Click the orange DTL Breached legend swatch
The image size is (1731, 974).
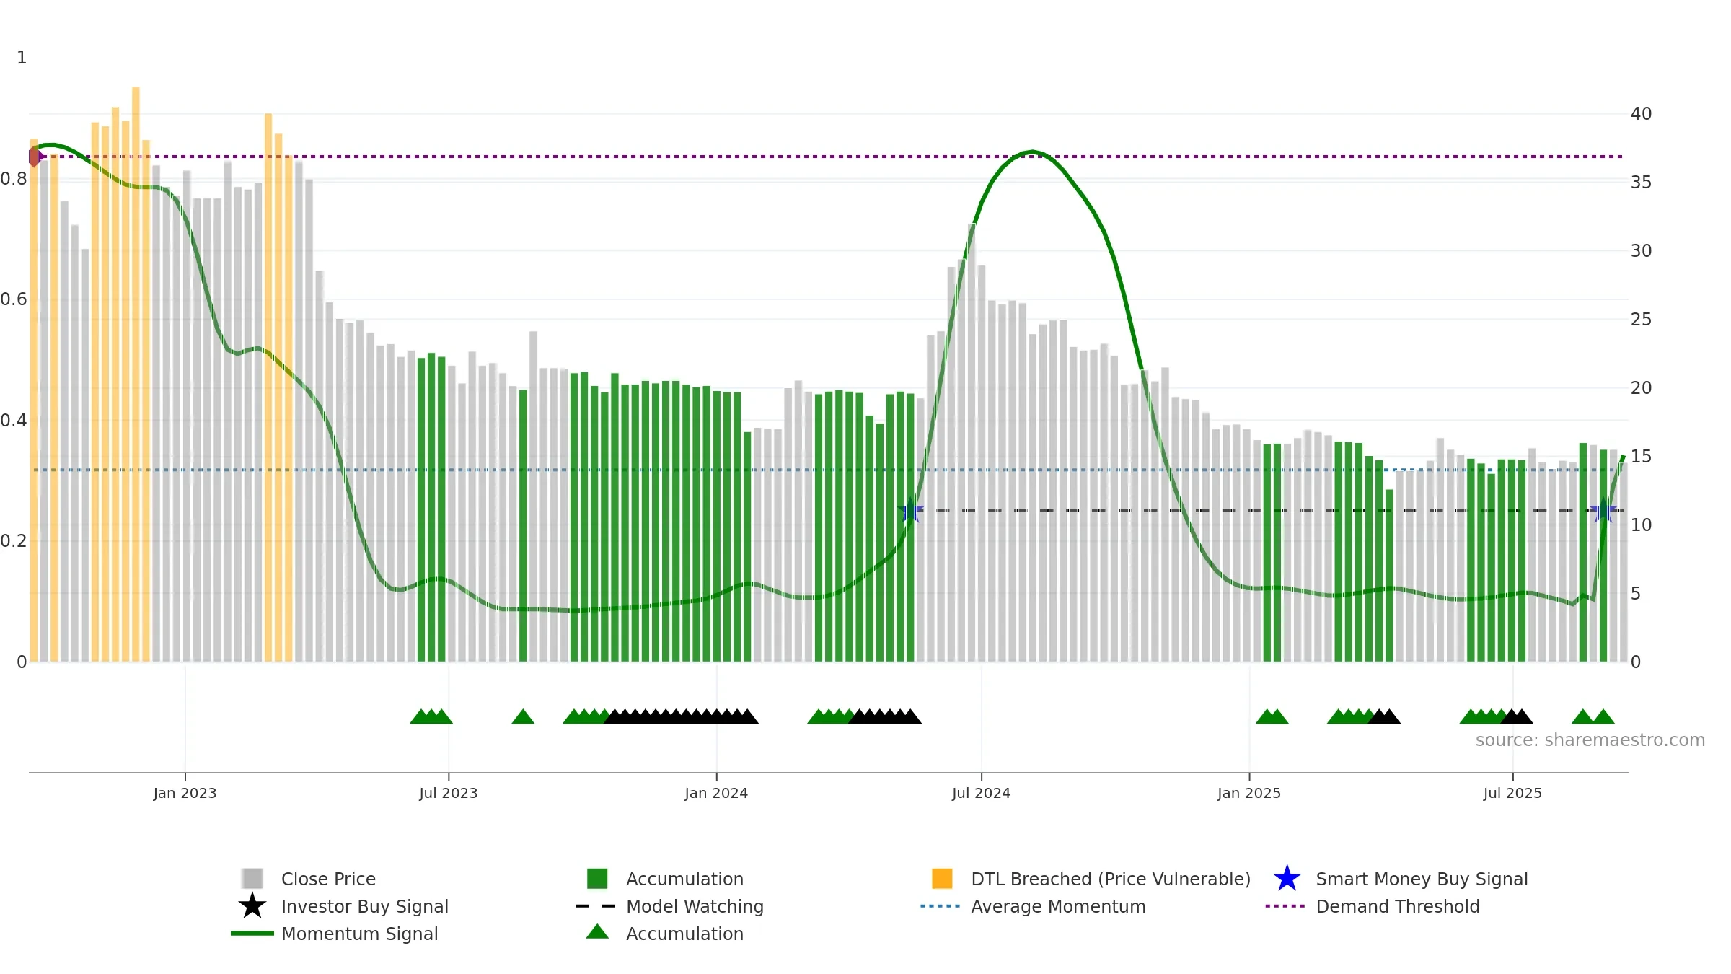point(942,879)
